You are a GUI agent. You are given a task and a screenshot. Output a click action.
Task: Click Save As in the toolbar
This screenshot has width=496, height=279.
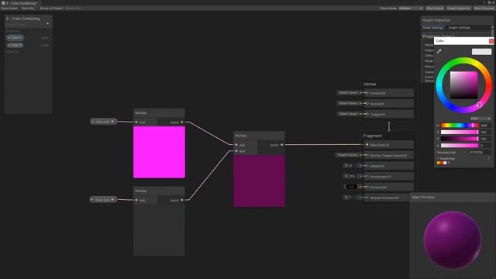28,9
